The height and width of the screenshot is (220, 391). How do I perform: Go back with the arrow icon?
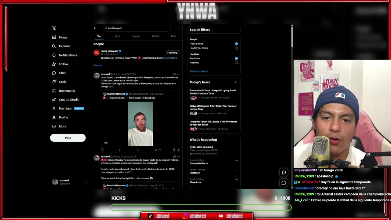[95, 28]
